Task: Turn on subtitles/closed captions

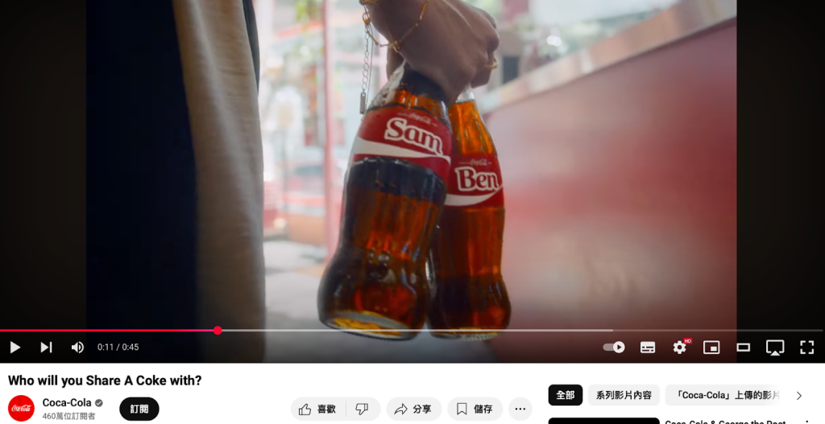Action: [x=648, y=348]
